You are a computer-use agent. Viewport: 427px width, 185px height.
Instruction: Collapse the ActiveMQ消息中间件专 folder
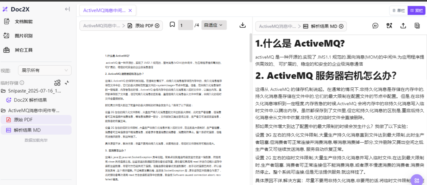(x=30, y=110)
